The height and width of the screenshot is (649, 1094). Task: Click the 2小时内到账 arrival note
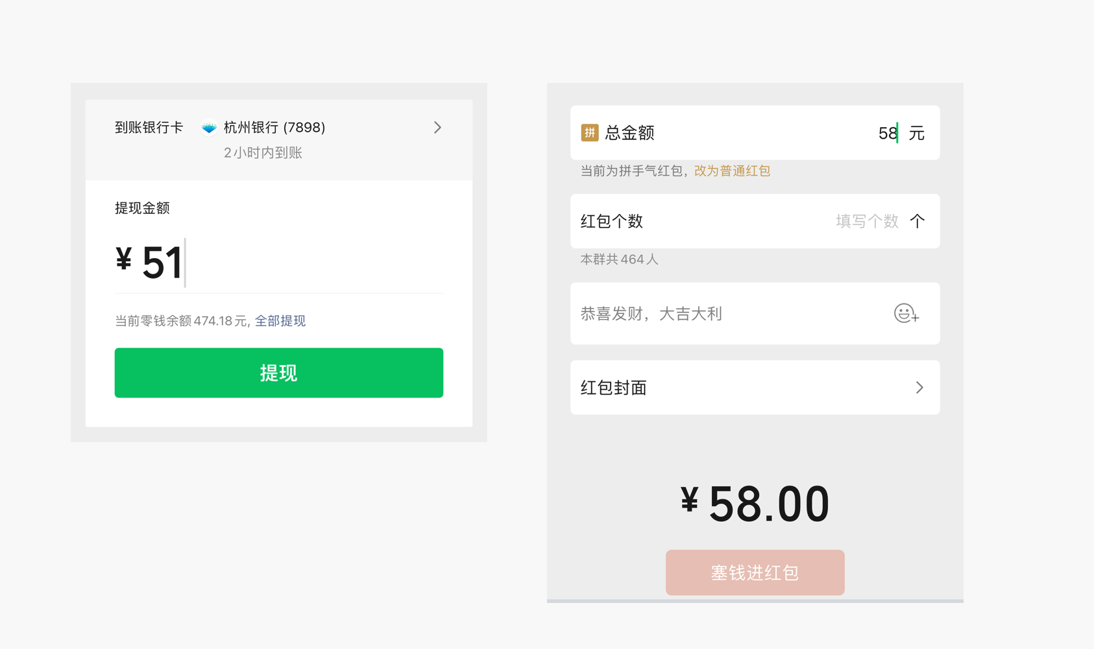(263, 153)
